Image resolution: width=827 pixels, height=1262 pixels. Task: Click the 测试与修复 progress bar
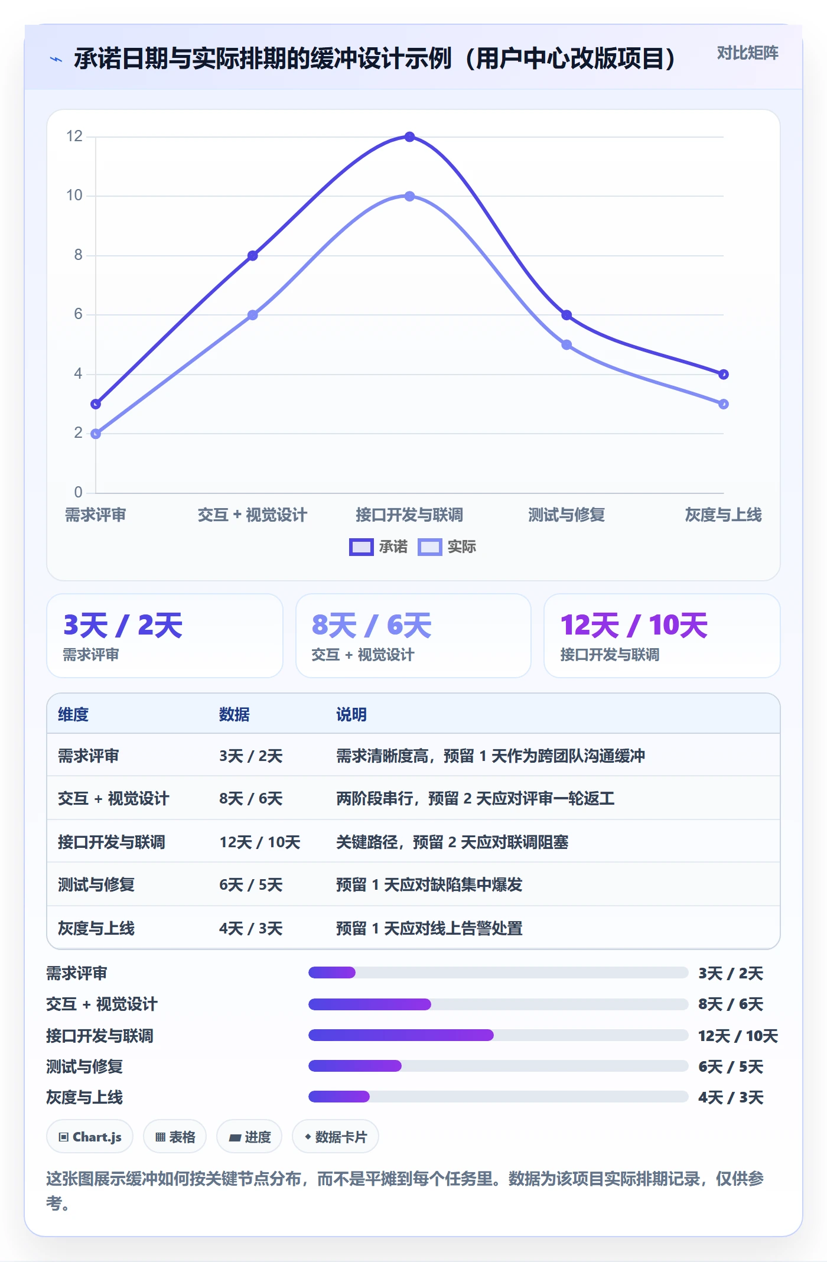click(x=499, y=1066)
